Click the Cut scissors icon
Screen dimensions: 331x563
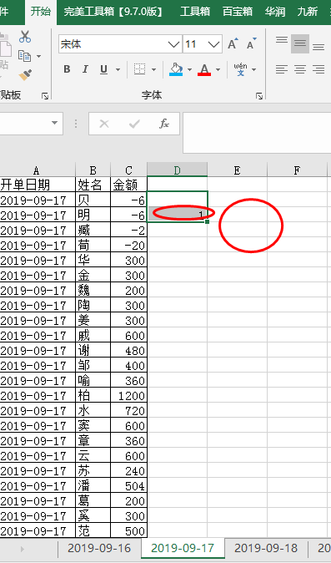pos(25,37)
